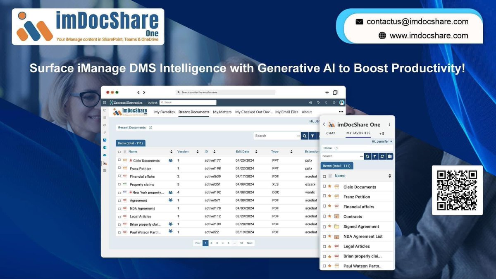The width and height of the screenshot is (496, 279).
Task: Open the app launcher waffle icon
Action: (105, 103)
